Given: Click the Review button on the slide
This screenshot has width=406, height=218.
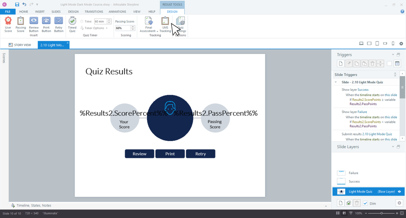Looking at the screenshot, I should point(139,154).
